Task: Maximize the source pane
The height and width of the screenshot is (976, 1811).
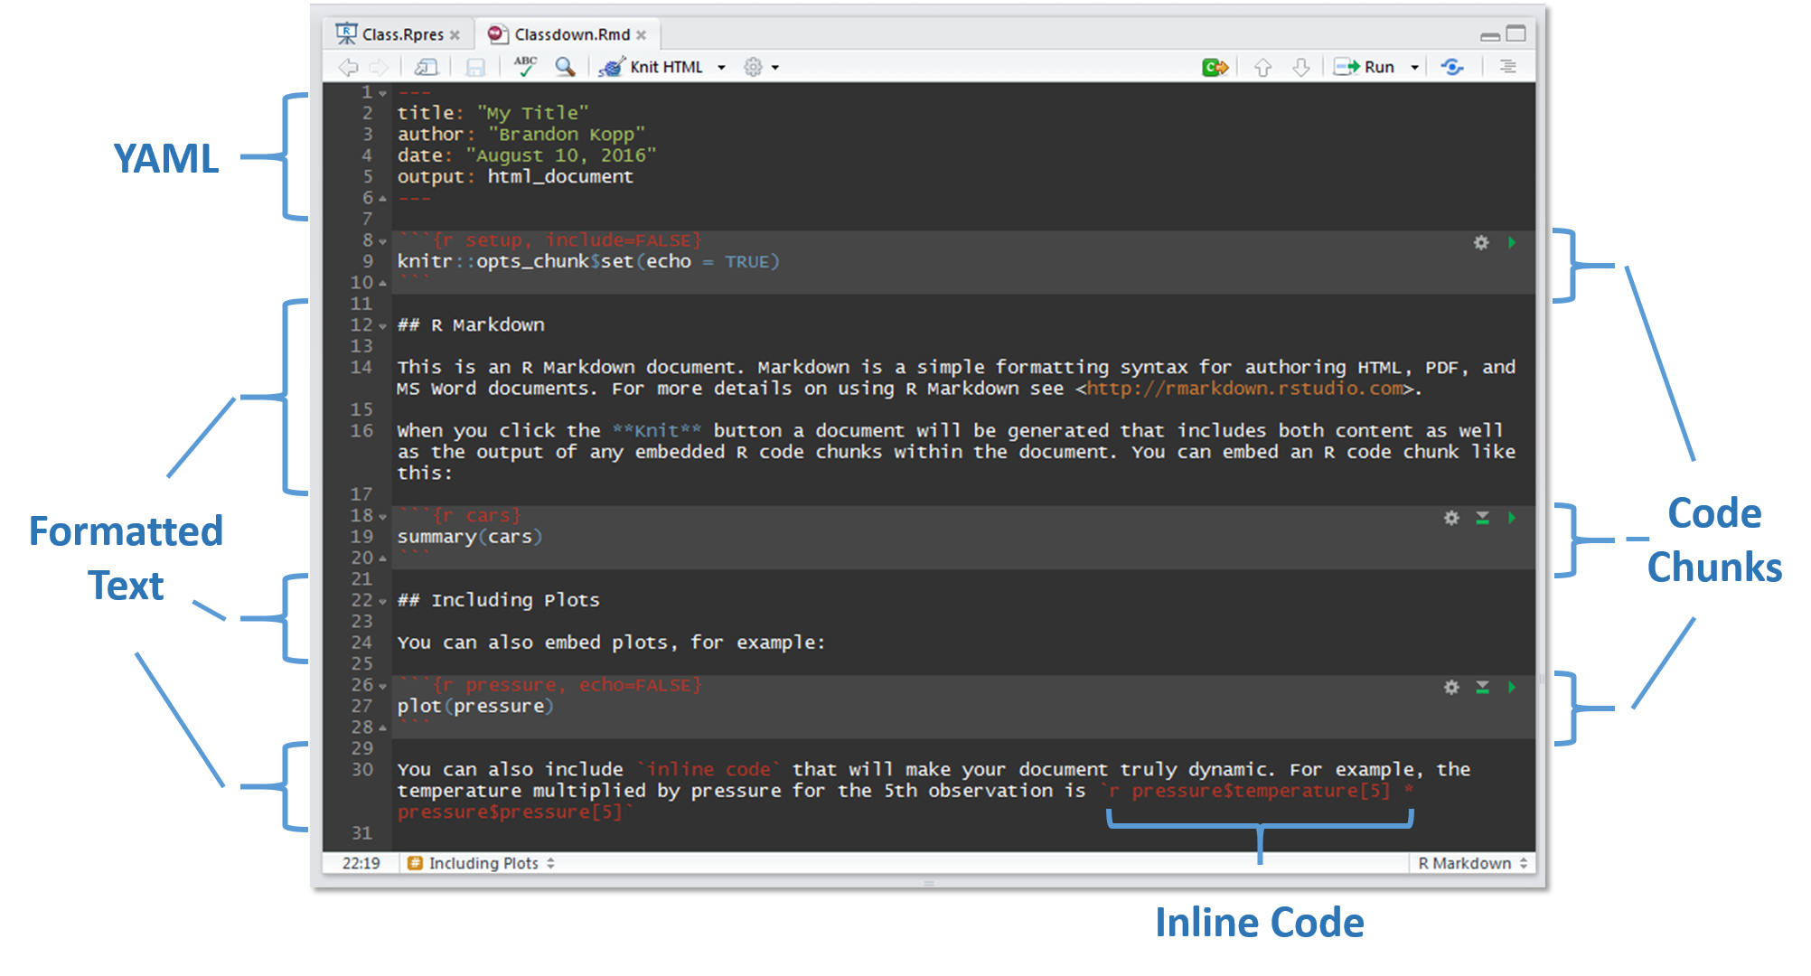Action: [1516, 33]
